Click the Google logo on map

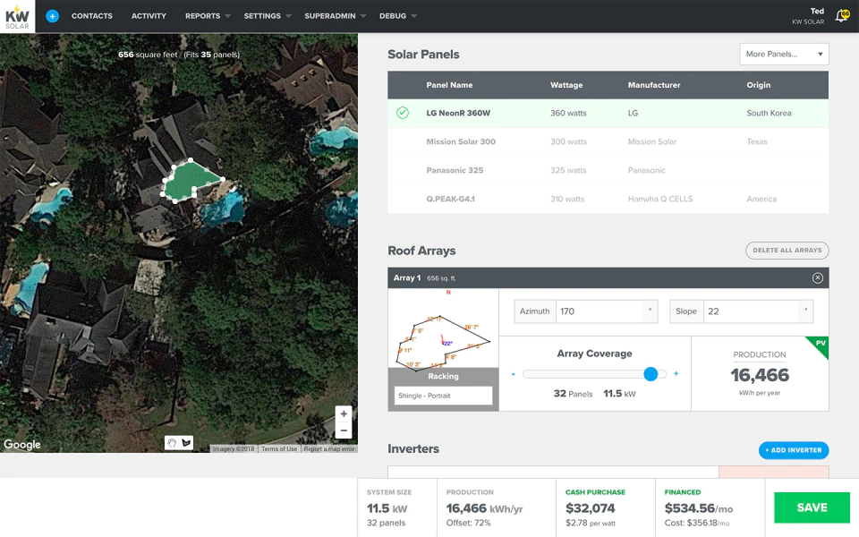(x=22, y=445)
